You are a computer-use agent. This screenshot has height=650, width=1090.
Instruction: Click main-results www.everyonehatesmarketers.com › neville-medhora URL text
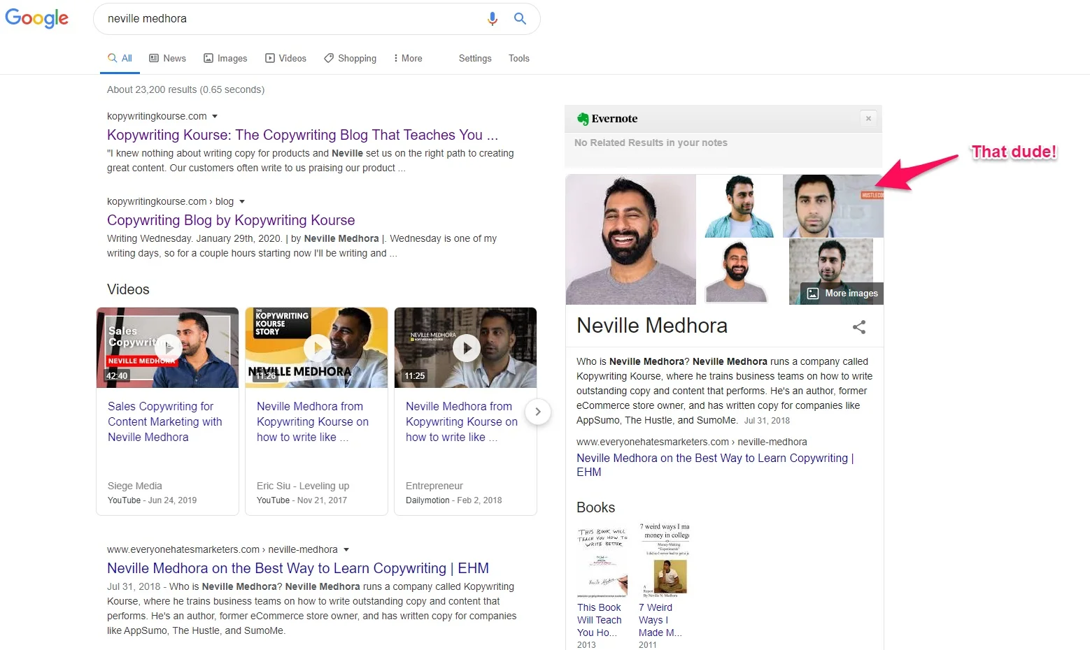pyautogui.click(x=222, y=549)
